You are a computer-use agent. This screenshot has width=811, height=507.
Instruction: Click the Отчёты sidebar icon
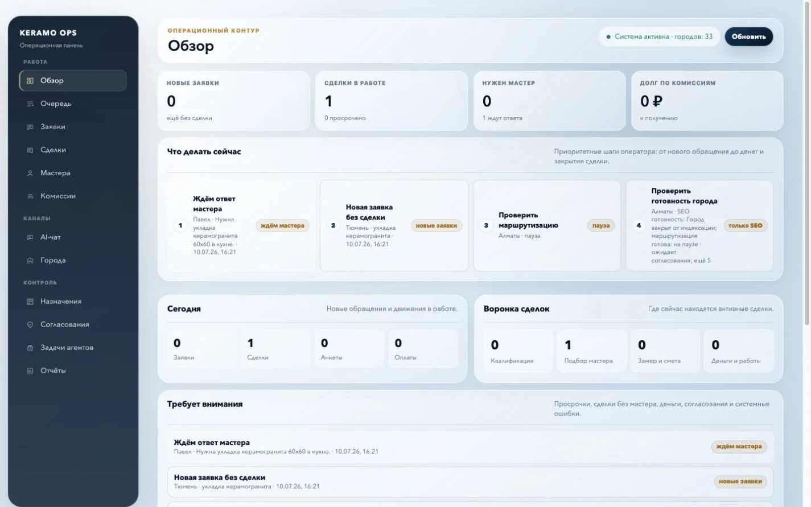click(x=30, y=370)
